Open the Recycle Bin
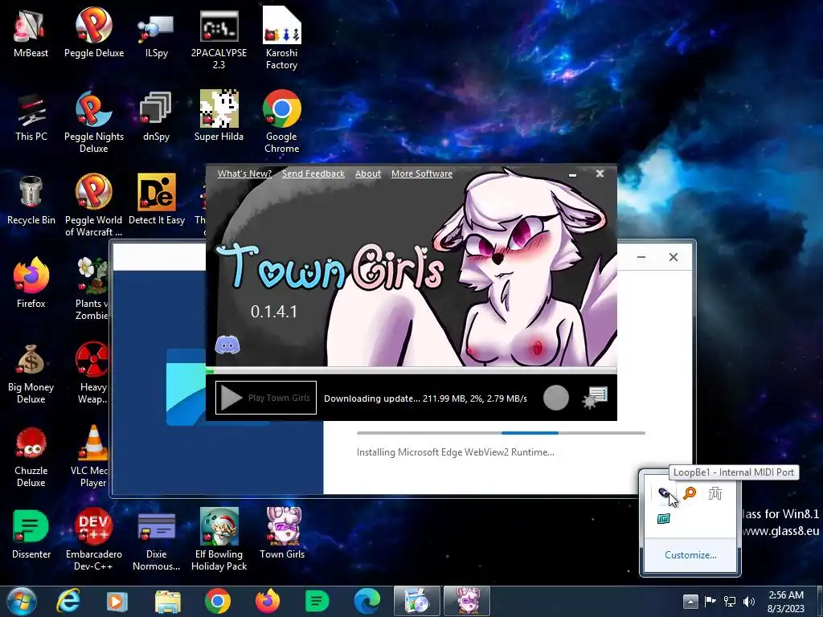823x617 pixels. (31, 200)
